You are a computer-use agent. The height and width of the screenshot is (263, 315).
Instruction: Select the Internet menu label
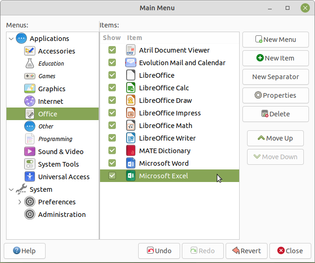tap(51, 101)
